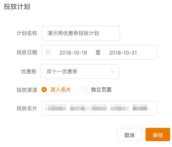
Task: Click the 投放名片 field label
Action: pos(27,108)
